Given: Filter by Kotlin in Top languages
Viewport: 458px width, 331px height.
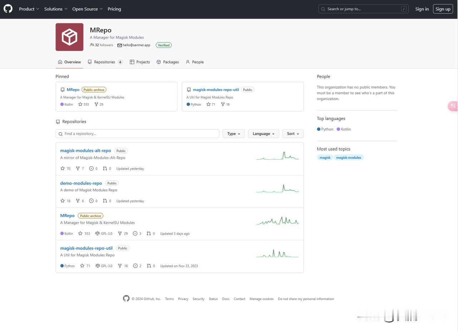Looking at the screenshot, I should coord(344,129).
